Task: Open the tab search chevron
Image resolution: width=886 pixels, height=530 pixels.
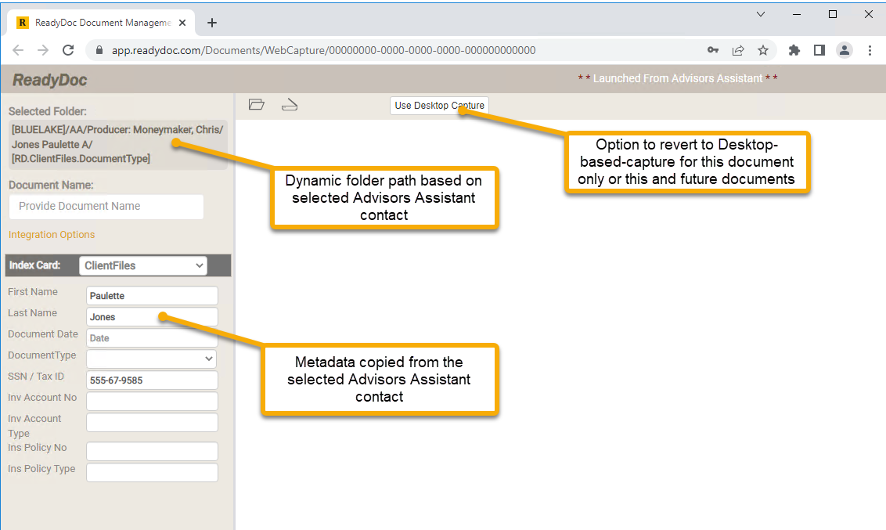Action: 761,14
